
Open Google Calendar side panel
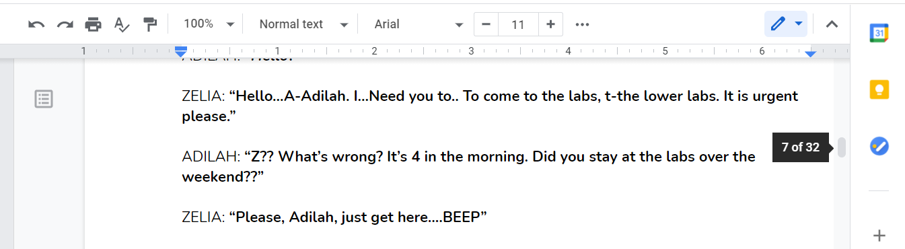pos(879,32)
